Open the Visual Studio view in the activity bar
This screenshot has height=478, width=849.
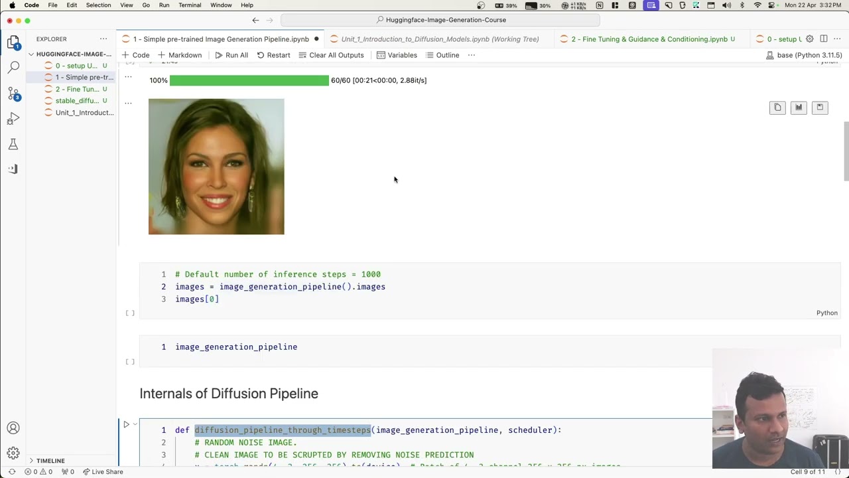tap(13, 169)
